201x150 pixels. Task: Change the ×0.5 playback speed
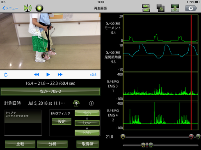pyautogui.click(x=93, y=75)
